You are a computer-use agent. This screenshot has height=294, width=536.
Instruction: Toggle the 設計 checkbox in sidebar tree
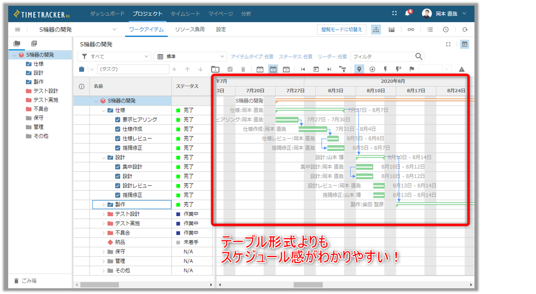click(x=28, y=73)
